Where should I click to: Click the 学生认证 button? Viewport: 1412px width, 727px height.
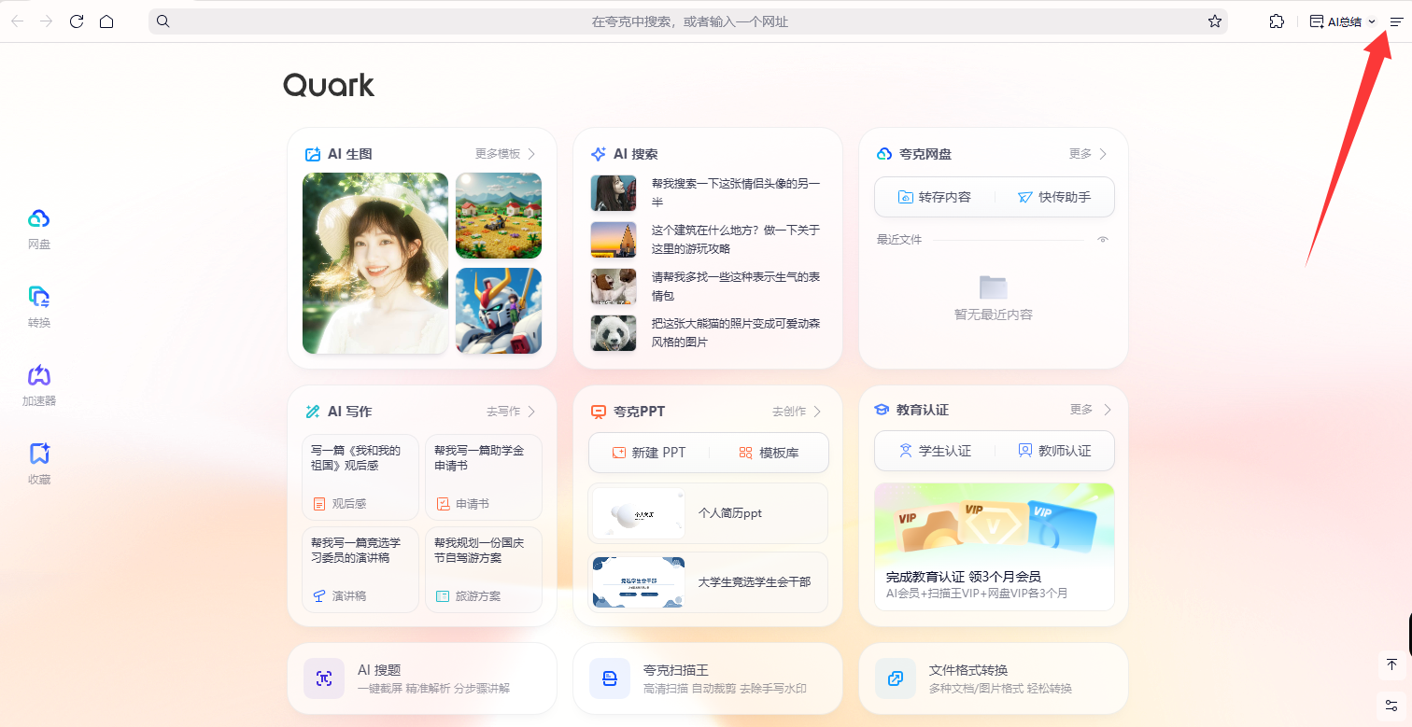point(934,451)
